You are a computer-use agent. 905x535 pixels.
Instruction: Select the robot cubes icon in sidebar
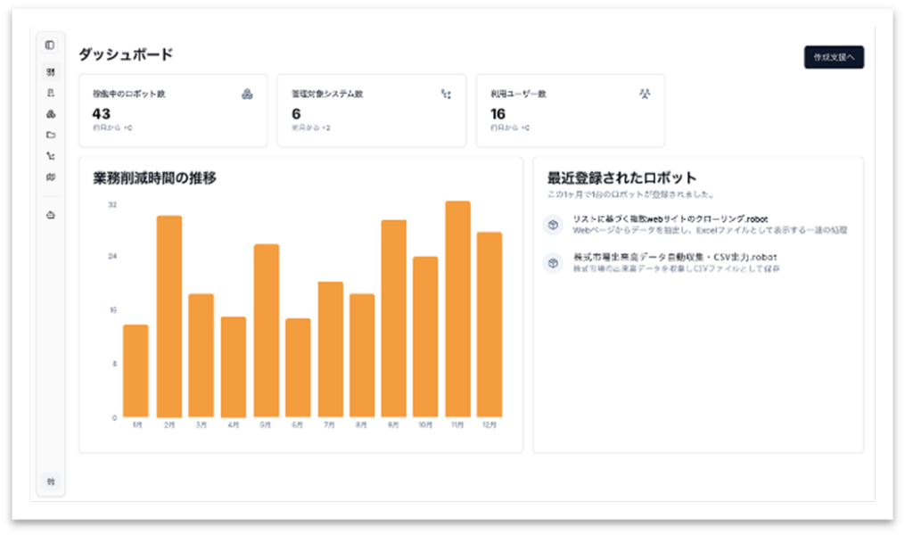[x=50, y=114]
